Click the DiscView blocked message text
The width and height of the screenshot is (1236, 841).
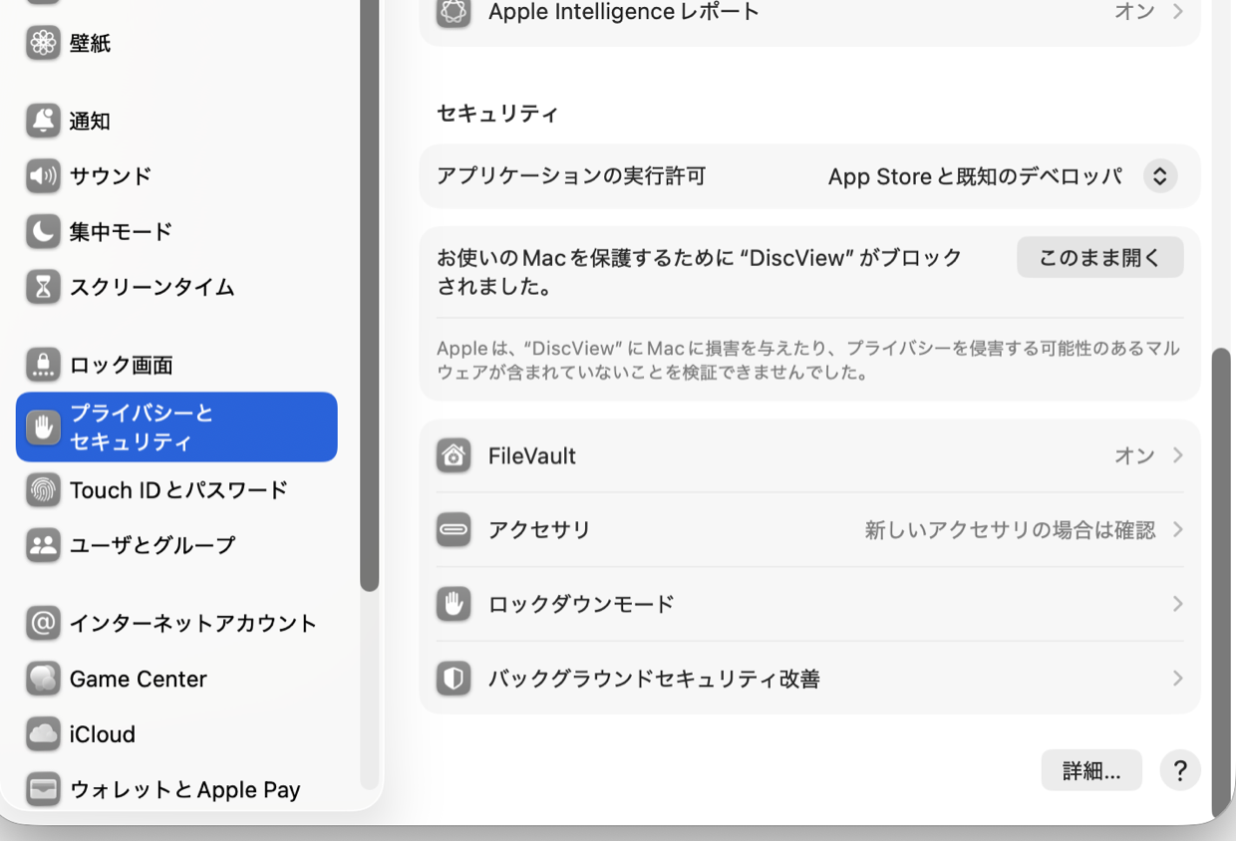click(x=699, y=272)
